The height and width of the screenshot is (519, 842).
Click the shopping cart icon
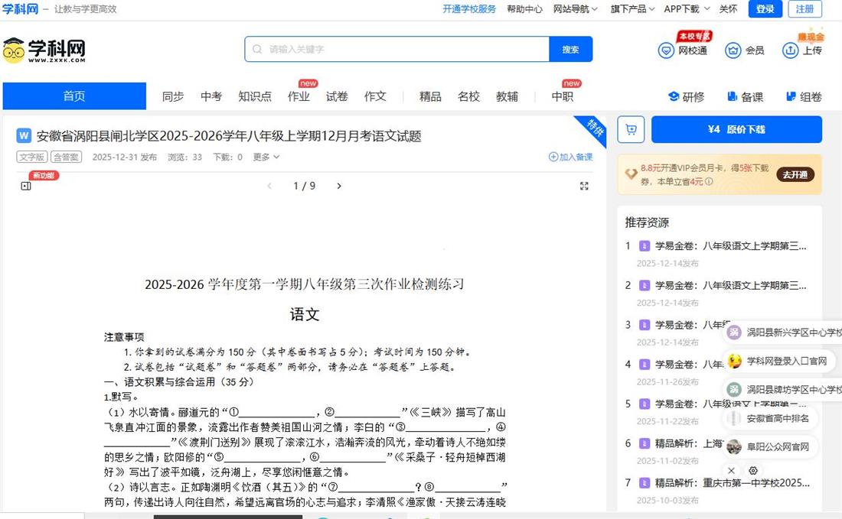coord(631,129)
